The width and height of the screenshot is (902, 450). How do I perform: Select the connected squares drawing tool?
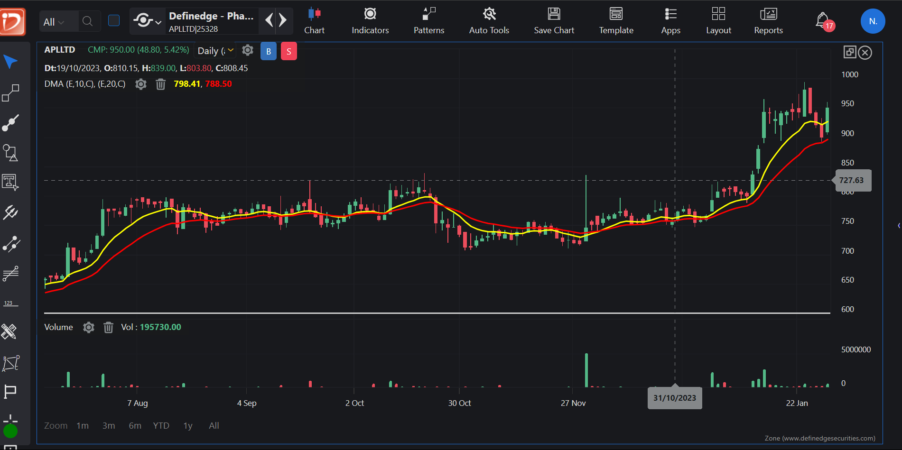point(10,93)
